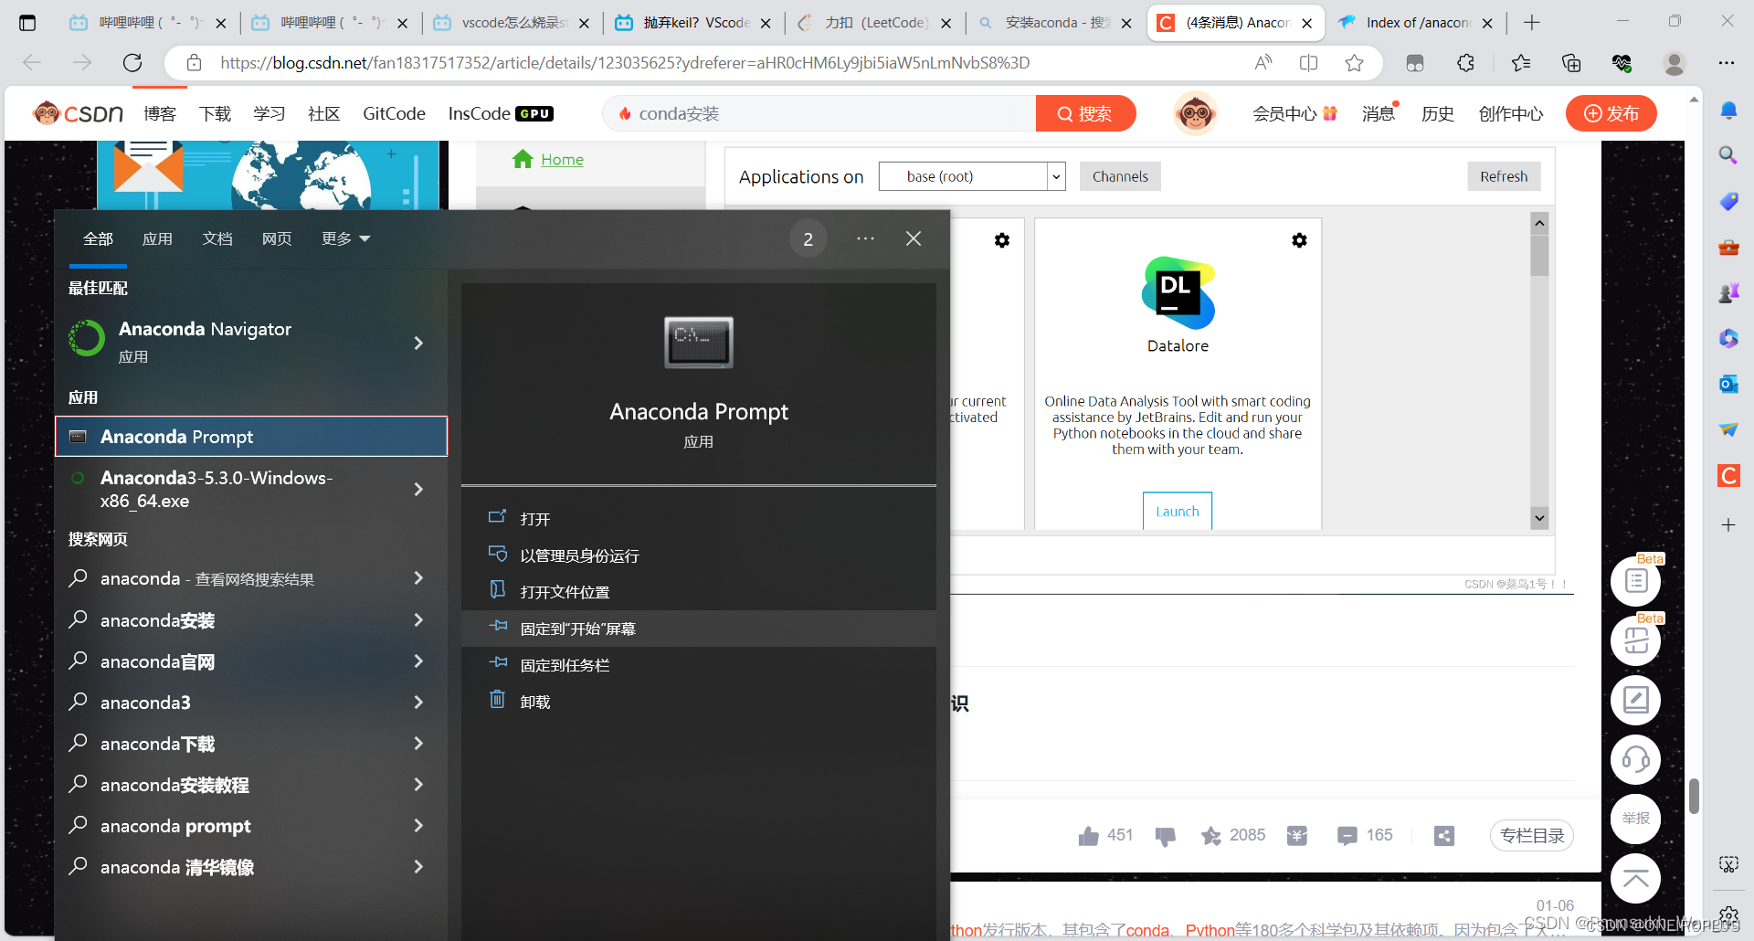Select 卸载 to uninstall Anaconda Prompt
Screen dimensions: 1754x941
coord(699,702)
